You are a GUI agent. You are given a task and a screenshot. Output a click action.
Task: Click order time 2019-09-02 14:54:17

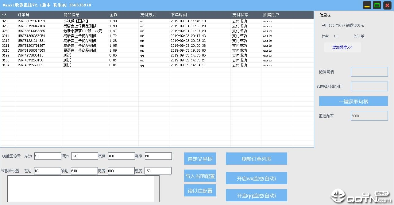tap(188, 65)
